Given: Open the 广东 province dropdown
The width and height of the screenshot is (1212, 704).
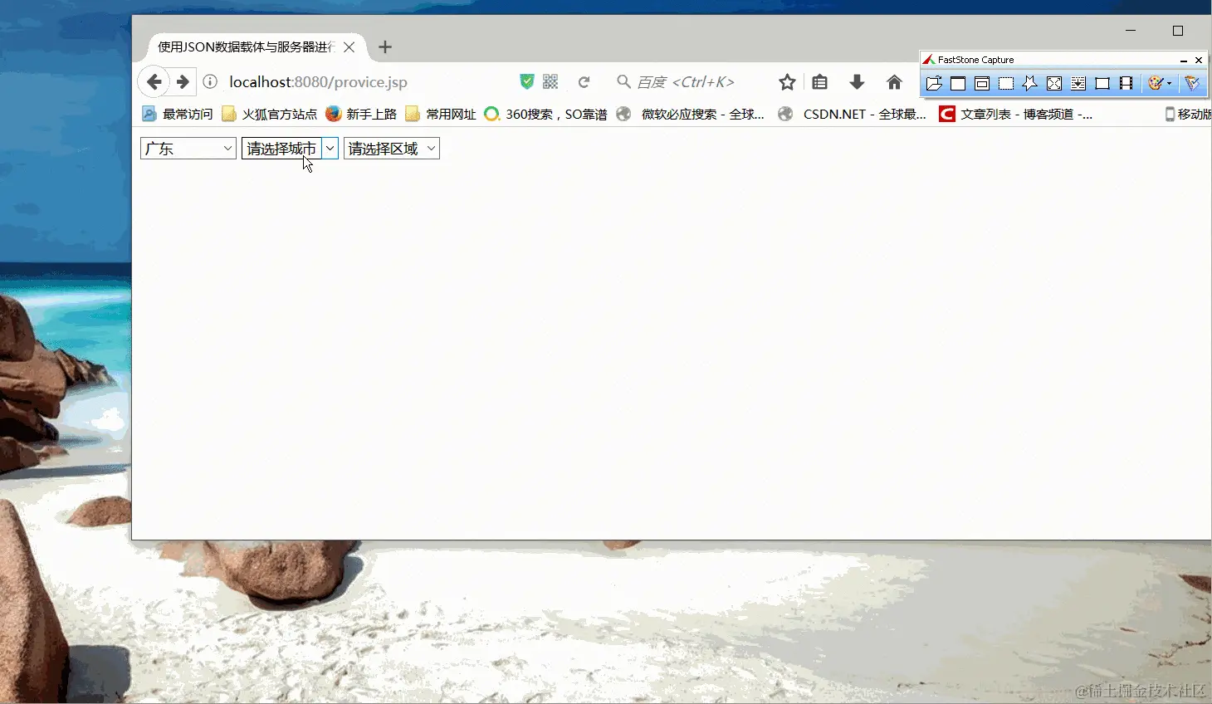Looking at the screenshot, I should tap(188, 149).
